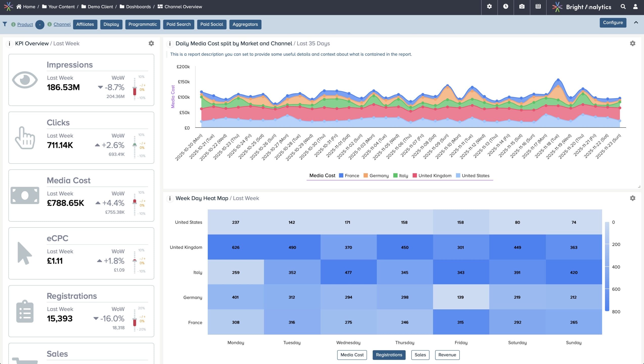The width and height of the screenshot is (644, 364).
Task: Open settings gear in top navigation bar
Action: (x=489, y=7)
